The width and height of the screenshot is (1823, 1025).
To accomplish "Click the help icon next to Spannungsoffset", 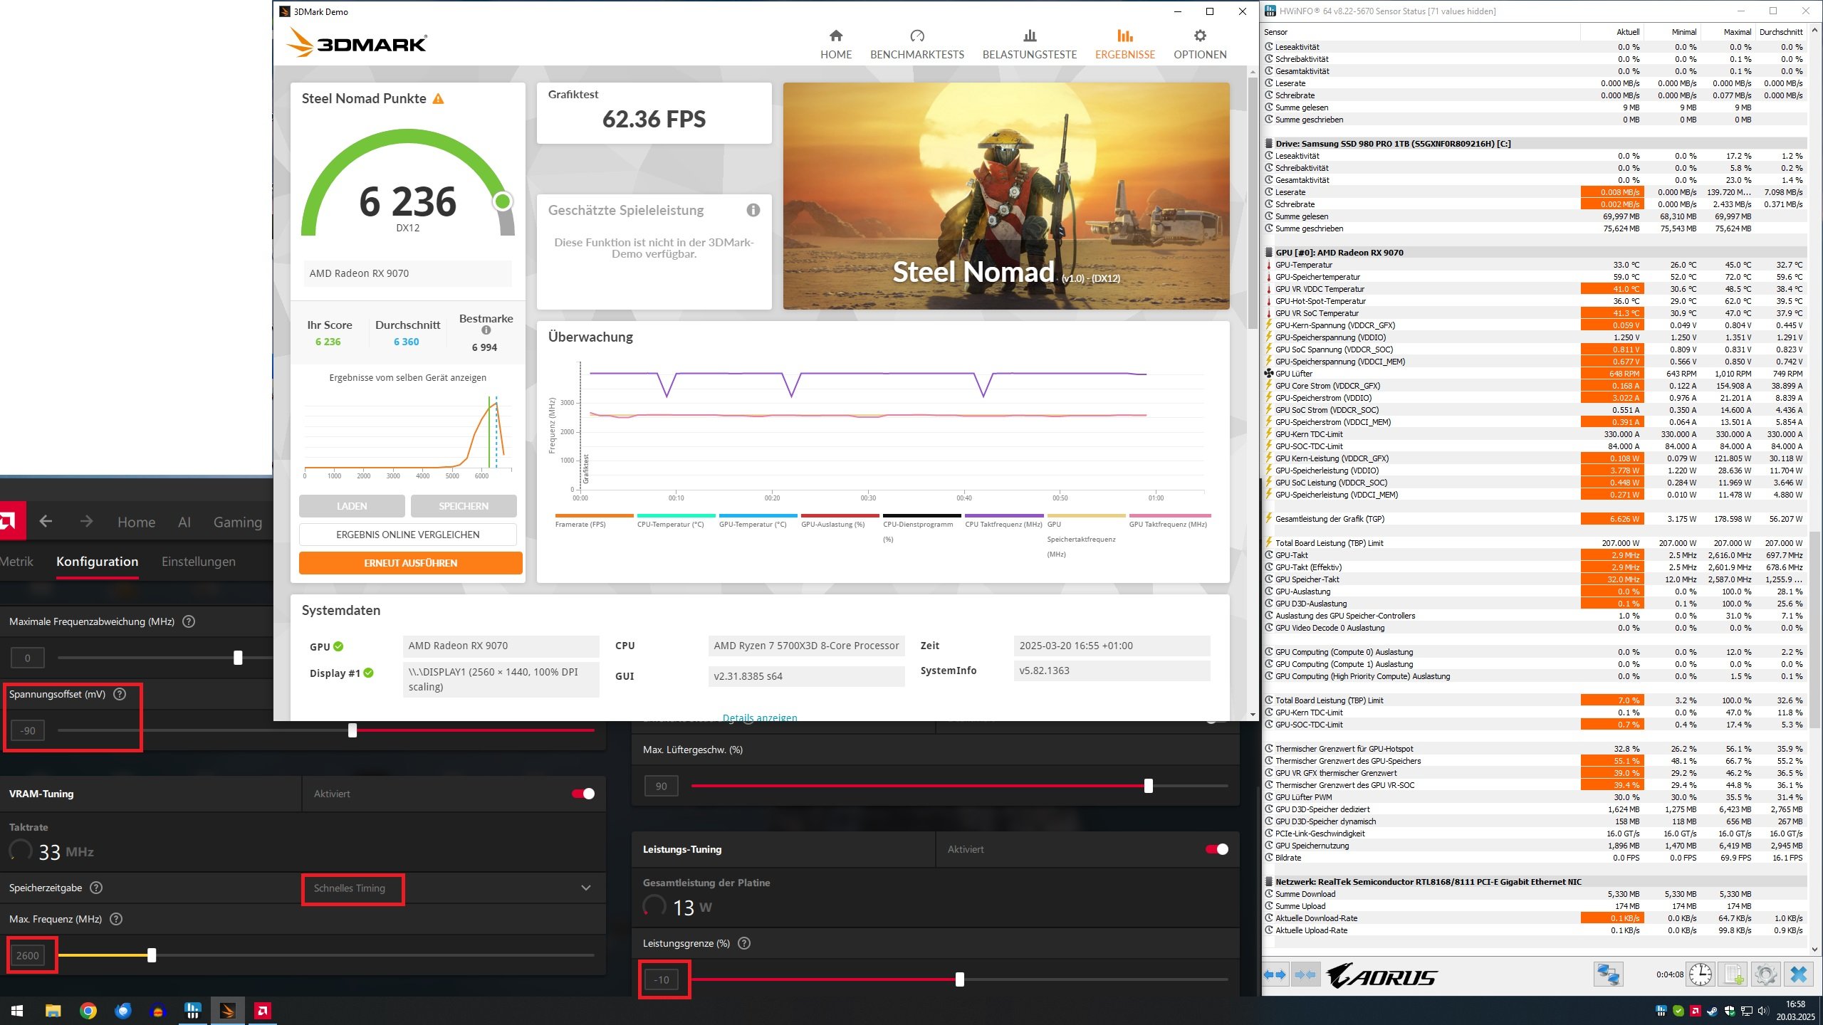I will [x=120, y=694].
